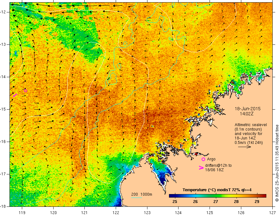The image size is (279, 216).
Task: Click the longitude axis label '125'
Action: coord(210,213)
